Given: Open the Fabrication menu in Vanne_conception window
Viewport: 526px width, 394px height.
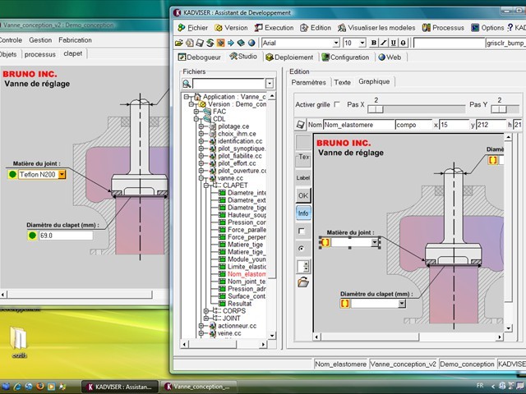Looking at the screenshot, I should pos(75,40).
